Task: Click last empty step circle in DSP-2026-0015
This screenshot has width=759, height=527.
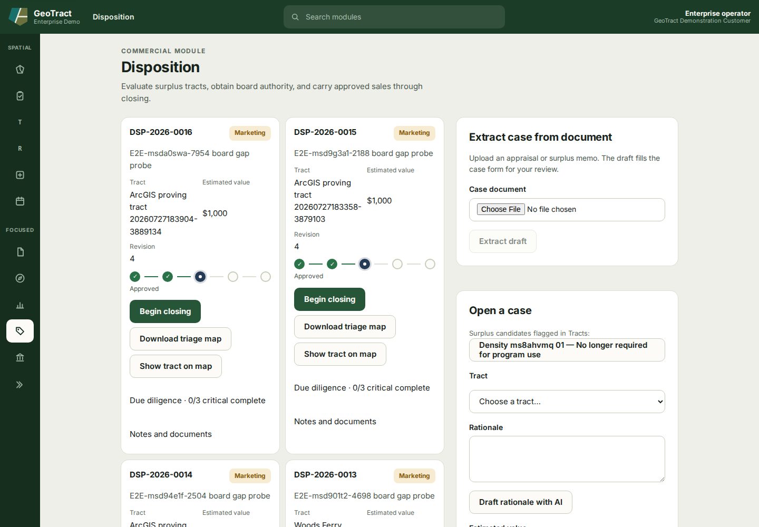Action: click(430, 264)
